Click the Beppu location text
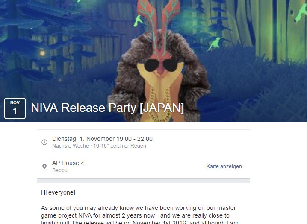Image resolution: width=307 pixels, height=224 pixels. [x=60, y=170]
